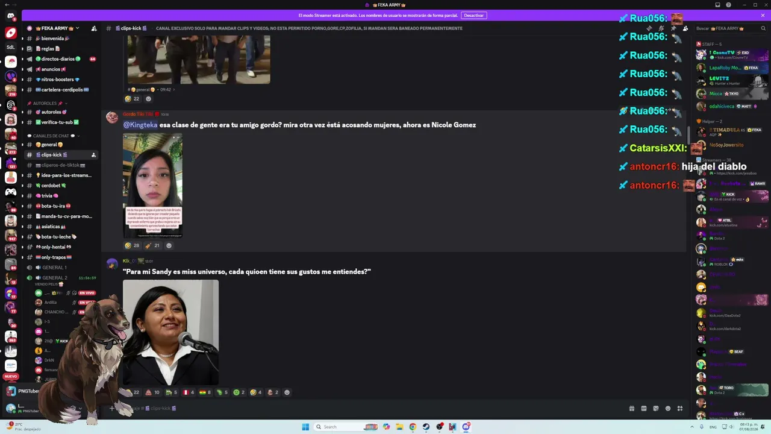The width and height of the screenshot is (771, 434).
Task: Open the verifica-tu-sub channel
Action: click(61, 122)
